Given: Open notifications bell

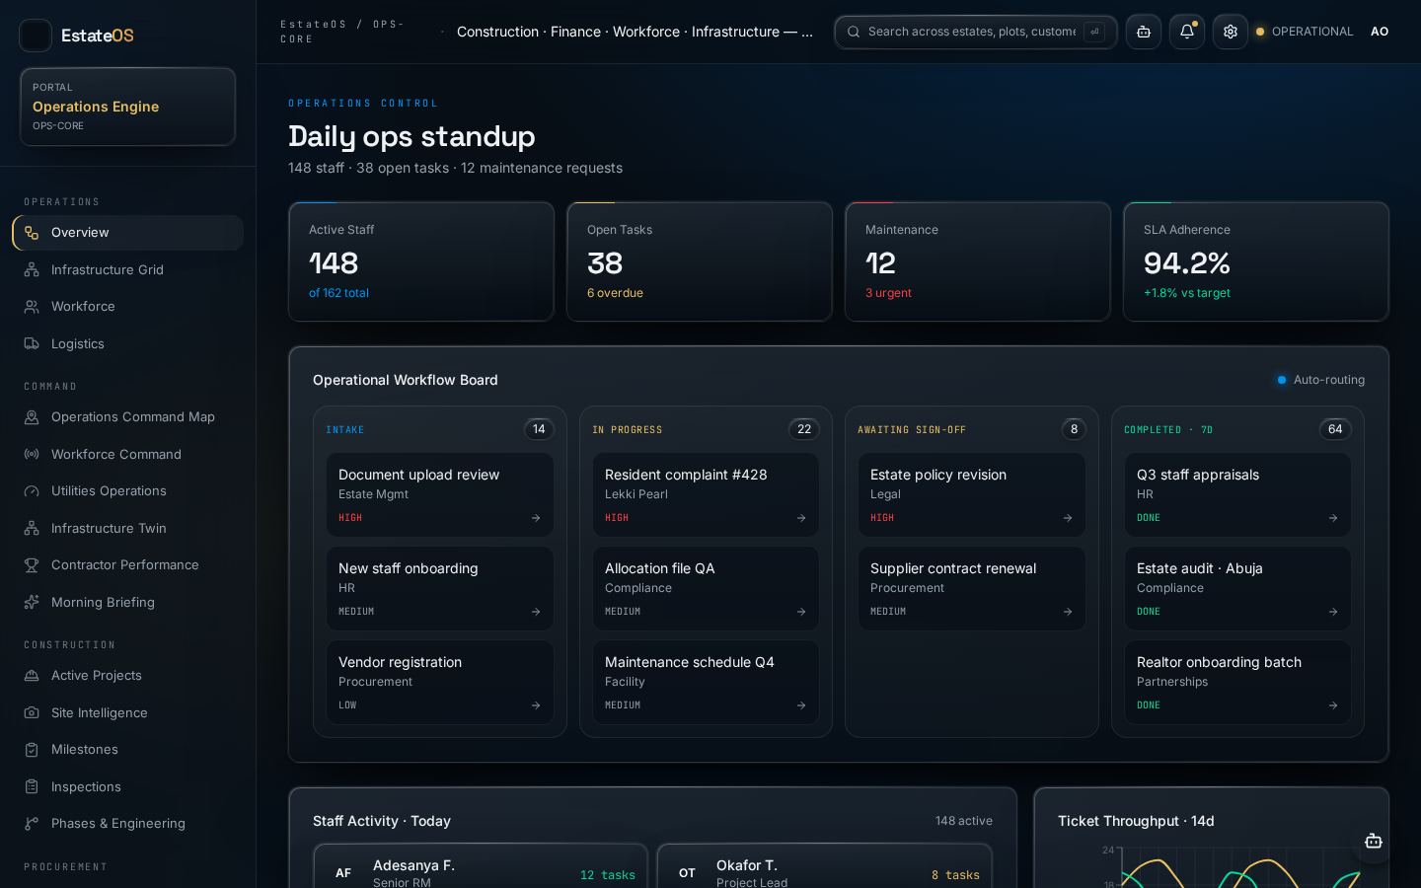Looking at the screenshot, I should (1187, 32).
